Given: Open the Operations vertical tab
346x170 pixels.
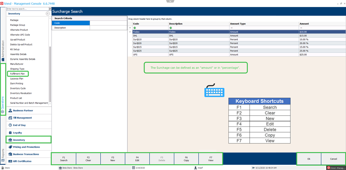Looking at the screenshot, I should (2, 105).
